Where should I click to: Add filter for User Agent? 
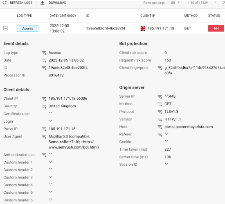point(44,137)
